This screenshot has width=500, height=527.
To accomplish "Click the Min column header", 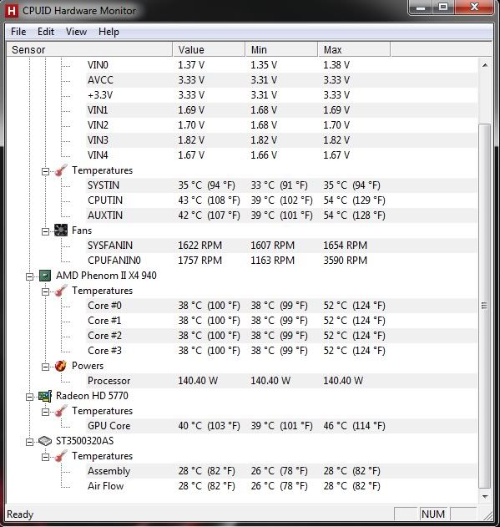I will (x=281, y=50).
